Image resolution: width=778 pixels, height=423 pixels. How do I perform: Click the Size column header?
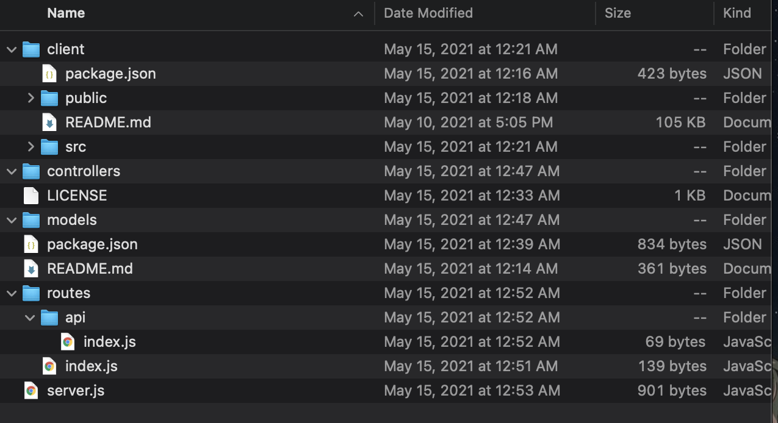[618, 13]
